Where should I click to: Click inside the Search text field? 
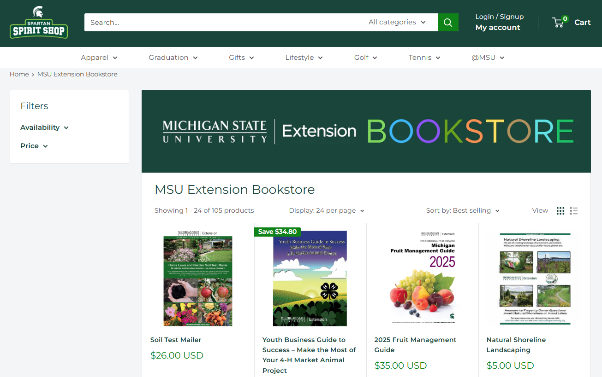tap(221, 22)
